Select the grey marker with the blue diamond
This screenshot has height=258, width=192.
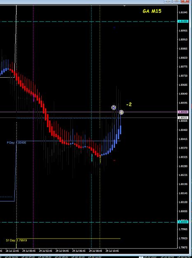pyautogui.click(x=113, y=108)
